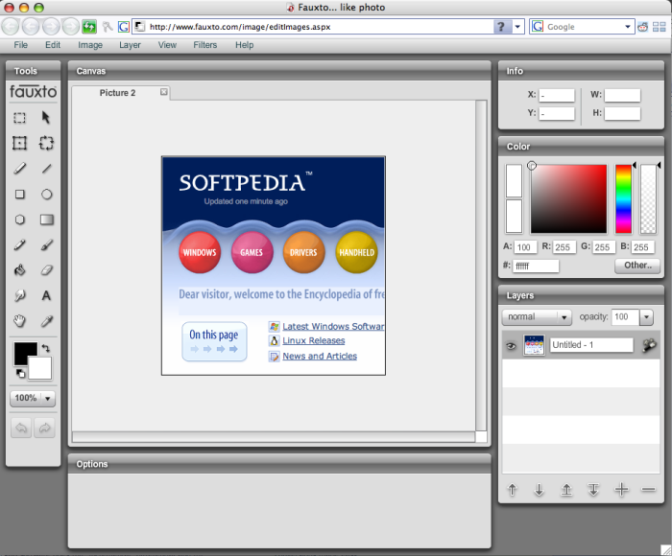This screenshot has height=556, width=672.
Task: Open the Edit menu
Action: click(53, 45)
